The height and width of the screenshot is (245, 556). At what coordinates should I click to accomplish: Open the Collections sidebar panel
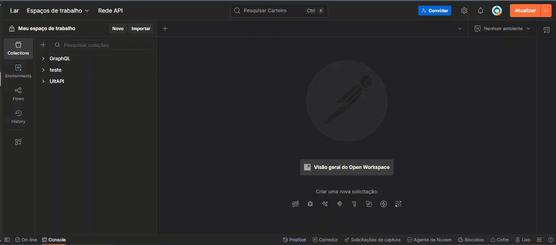(18, 48)
